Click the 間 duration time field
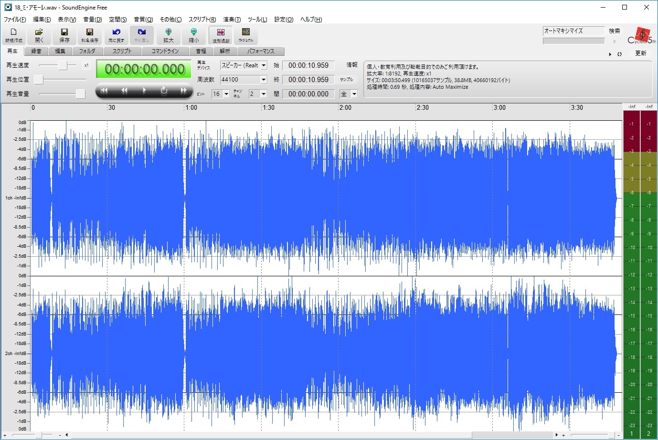Image resolution: width=658 pixels, height=440 pixels. pos(308,94)
